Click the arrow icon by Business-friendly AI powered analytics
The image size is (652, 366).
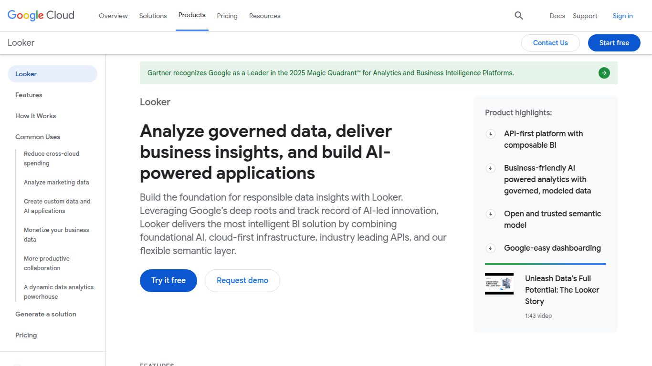tap(490, 168)
